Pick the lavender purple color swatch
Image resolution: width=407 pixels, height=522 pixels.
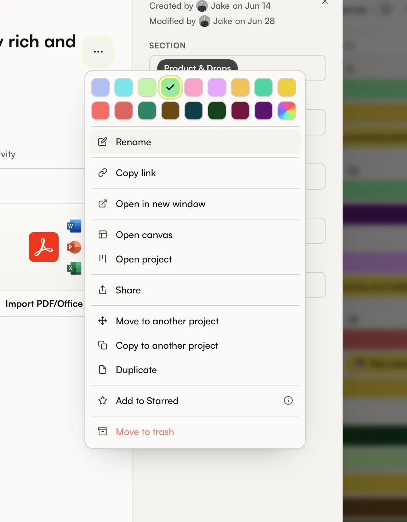pos(217,87)
